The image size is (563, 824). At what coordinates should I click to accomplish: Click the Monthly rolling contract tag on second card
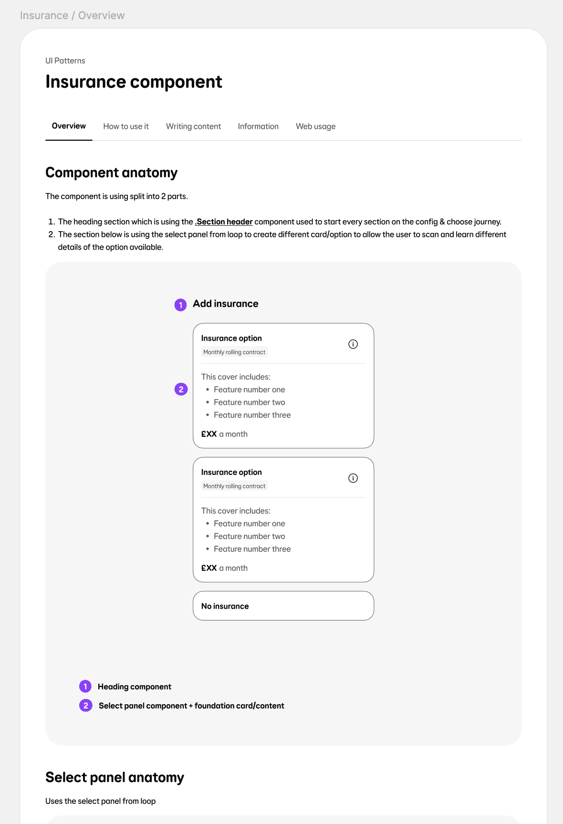point(234,486)
